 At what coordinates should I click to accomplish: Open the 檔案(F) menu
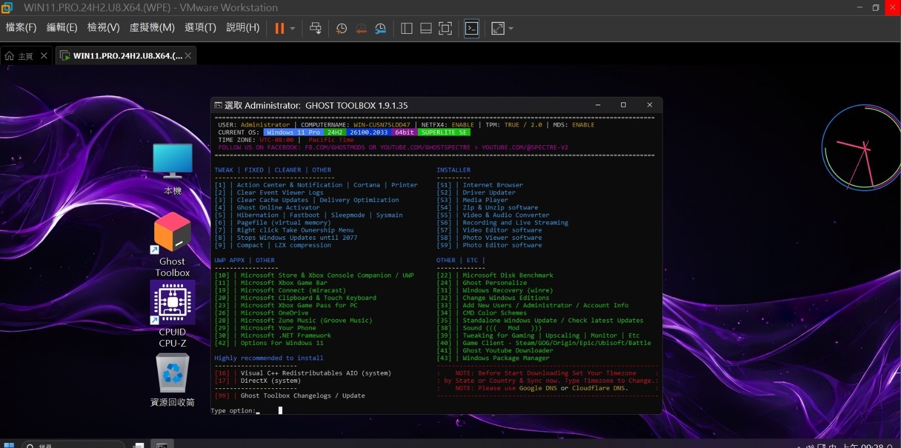(21, 28)
